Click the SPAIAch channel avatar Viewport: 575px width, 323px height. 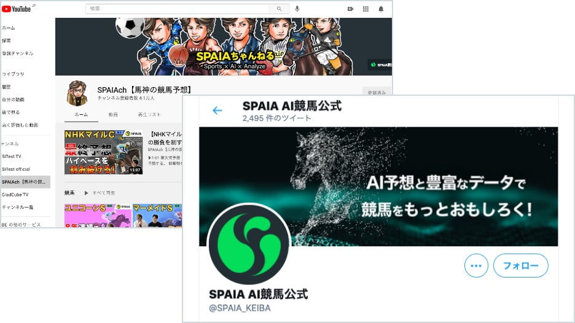pos(77,93)
